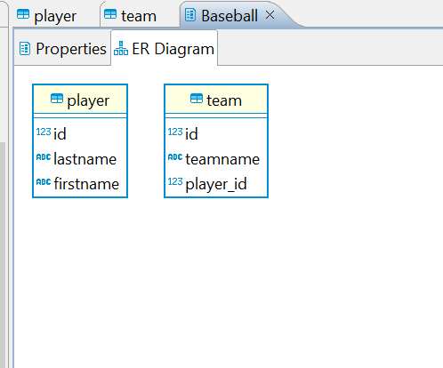Click the ABC text icon beside lastname
Screen dimensions: 443x368
point(44,157)
